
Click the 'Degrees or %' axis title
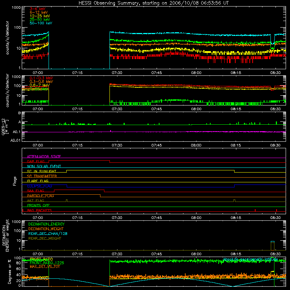[9, 272]
